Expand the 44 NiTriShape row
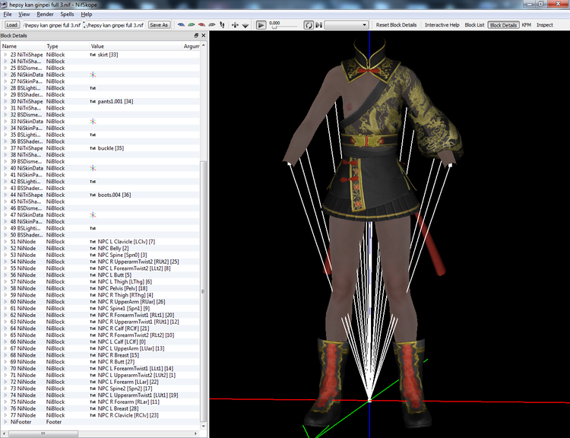 pos(5,195)
